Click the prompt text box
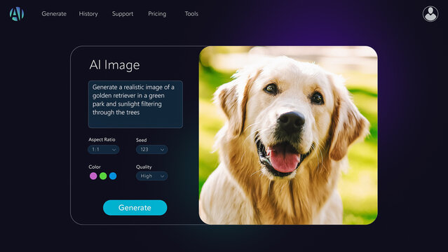Screen dimensions: 448x252 click(135, 104)
